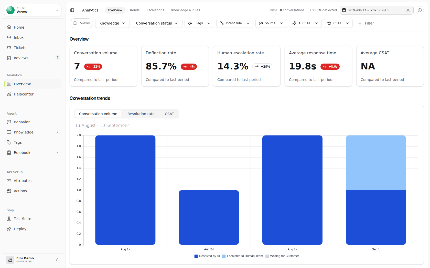Add a new Filter

(x=366, y=23)
